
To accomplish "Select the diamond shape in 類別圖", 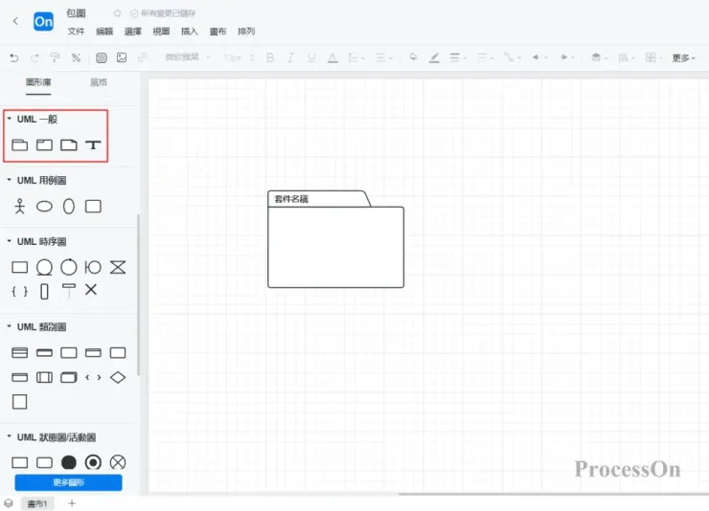I will 118,377.
